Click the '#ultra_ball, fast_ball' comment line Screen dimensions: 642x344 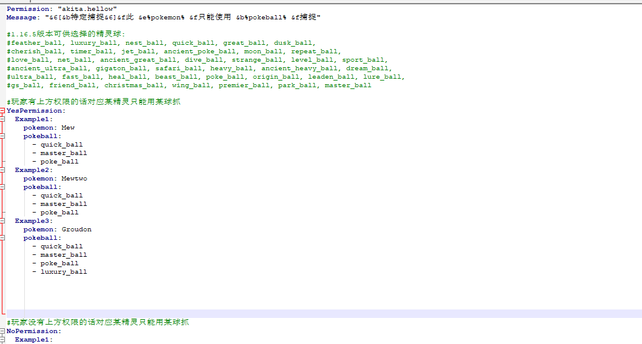pos(206,77)
